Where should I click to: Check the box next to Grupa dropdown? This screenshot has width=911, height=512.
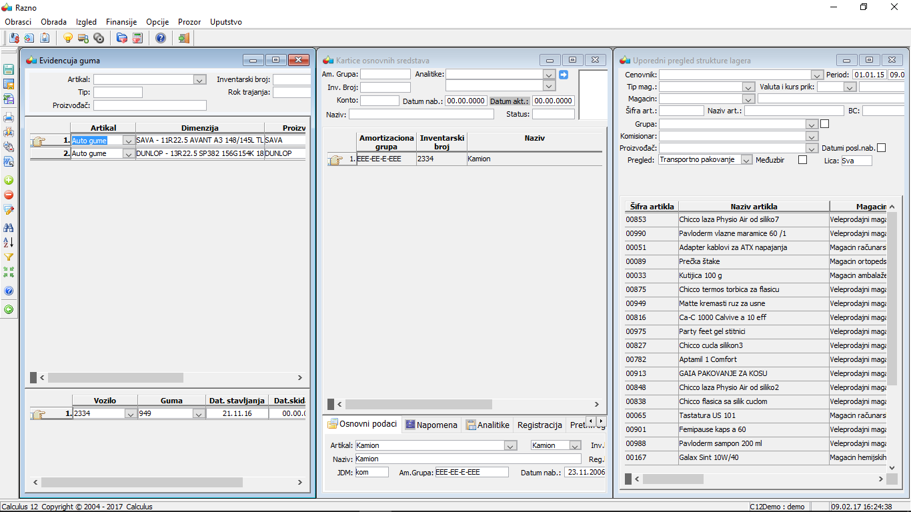(824, 123)
